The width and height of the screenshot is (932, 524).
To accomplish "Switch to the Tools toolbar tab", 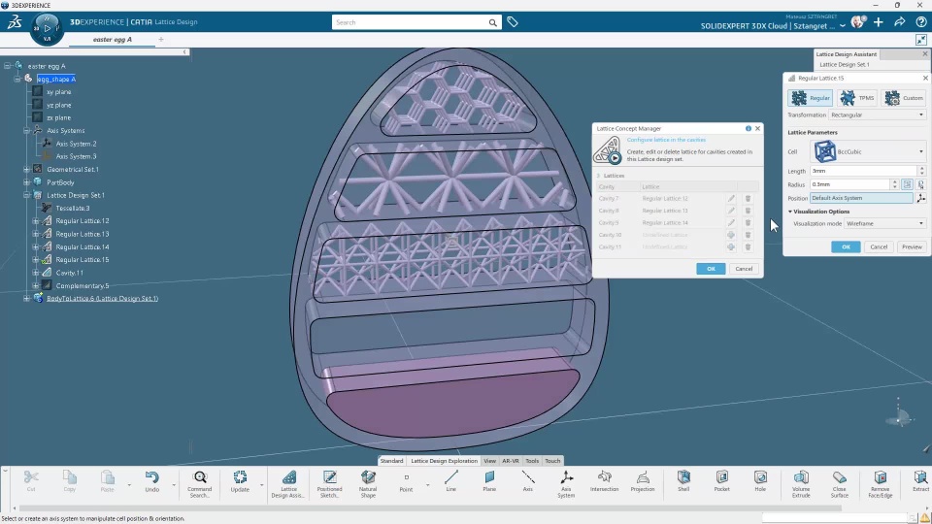I will point(532,461).
